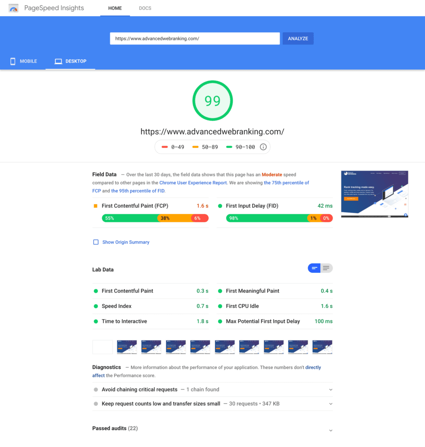Click the First Meaningful Paint metric
This screenshot has width=425, height=447.
tap(275, 291)
